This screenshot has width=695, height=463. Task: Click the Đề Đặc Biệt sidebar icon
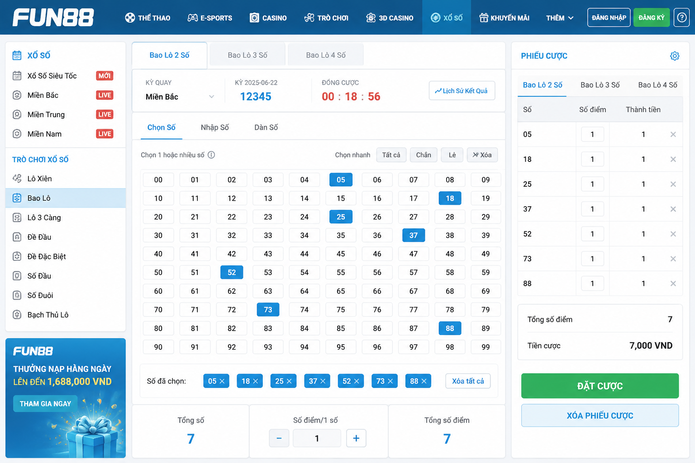point(17,256)
